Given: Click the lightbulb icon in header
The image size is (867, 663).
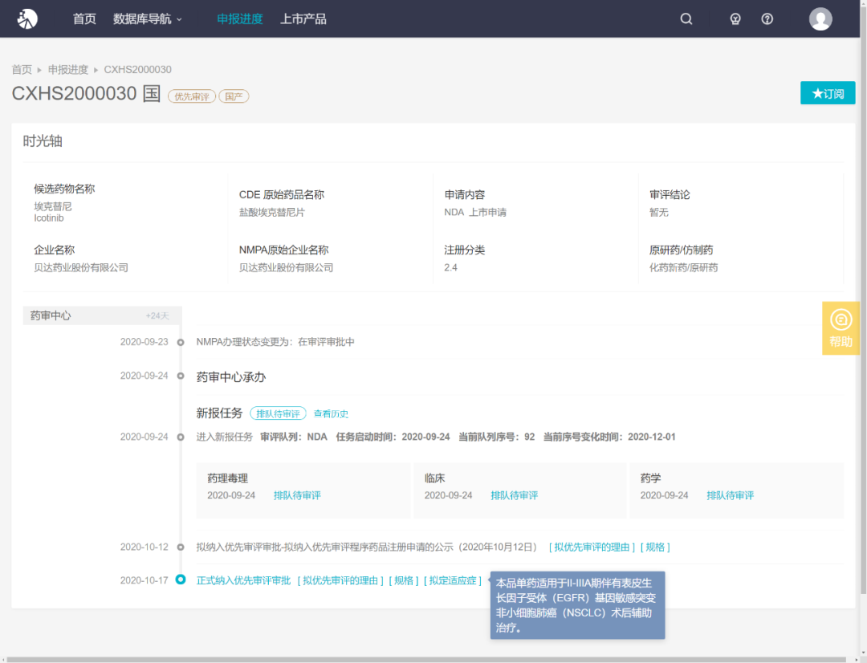Looking at the screenshot, I should pyautogui.click(x=735, y=18).
